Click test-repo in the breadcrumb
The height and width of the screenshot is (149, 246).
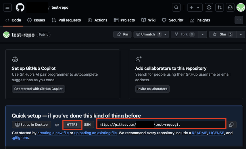pyautogui.click(x=60, y=7)
